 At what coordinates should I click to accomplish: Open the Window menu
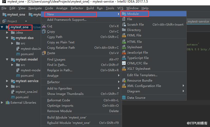(x=132, y=8)
